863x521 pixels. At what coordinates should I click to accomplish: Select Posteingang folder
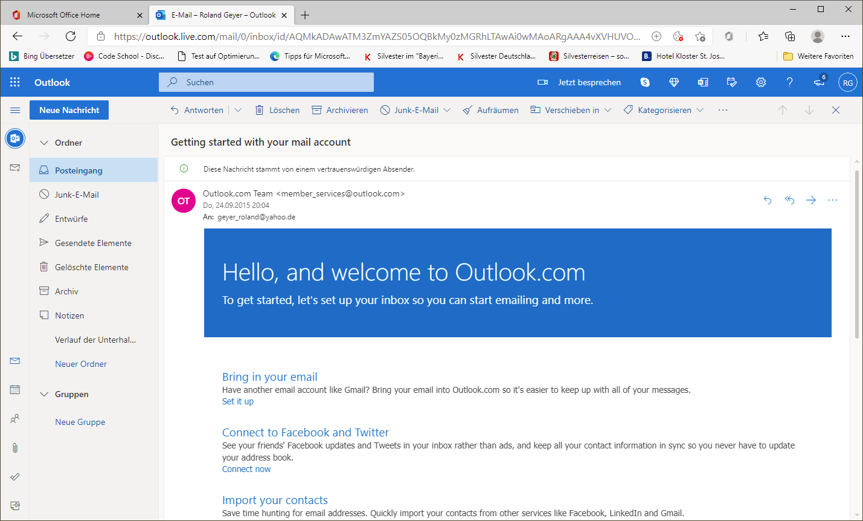click(x=94, y=170)
